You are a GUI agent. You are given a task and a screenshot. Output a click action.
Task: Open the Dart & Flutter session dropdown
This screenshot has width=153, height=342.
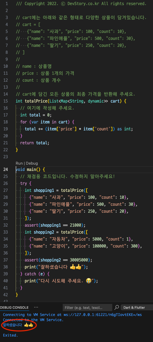137,307
